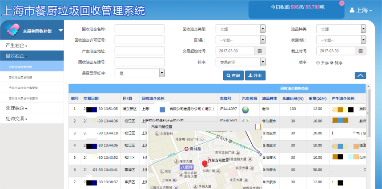
Task: Close the 今日收油 notification banner
Action: [342, 3]
